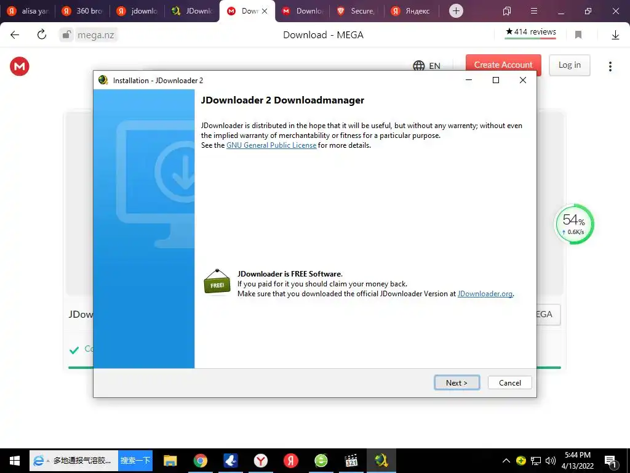Screen dimensions: 630x473
Task: Click Create Account on MEGA
Action: coord(503,65)
